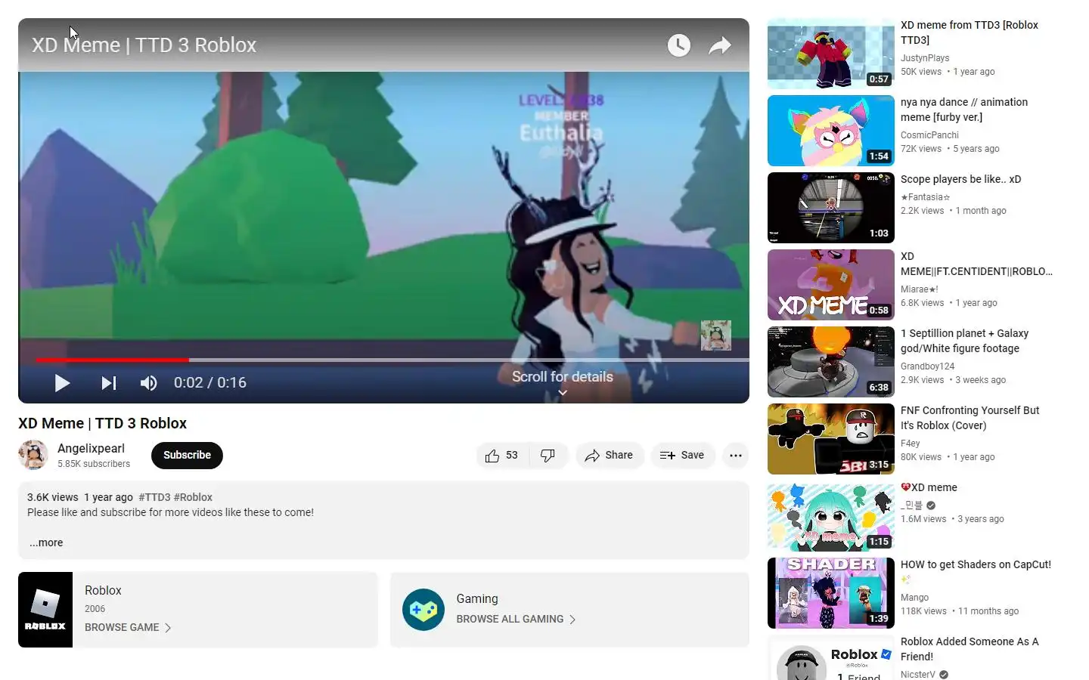Open the Angelixpearl channel avatar
The width and height of the screenshot is (1089, 680).
click(33, 455)
